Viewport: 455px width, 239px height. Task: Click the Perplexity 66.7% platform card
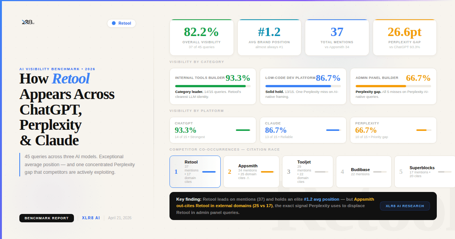393,130
